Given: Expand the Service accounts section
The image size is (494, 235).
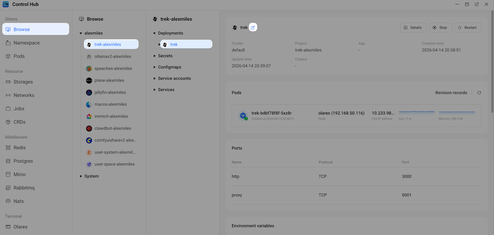Looking at the screenshot, I should pos(155,79).
